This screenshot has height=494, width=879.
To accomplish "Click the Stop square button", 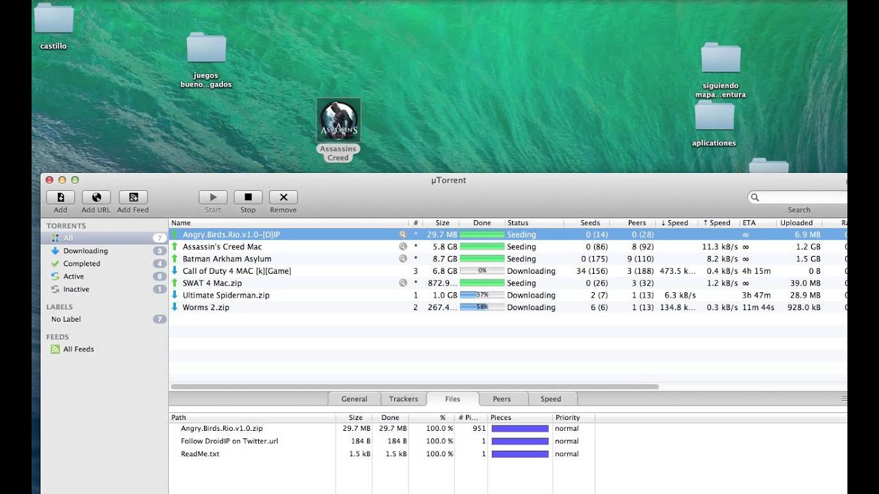I will click(x=248, y=198).
